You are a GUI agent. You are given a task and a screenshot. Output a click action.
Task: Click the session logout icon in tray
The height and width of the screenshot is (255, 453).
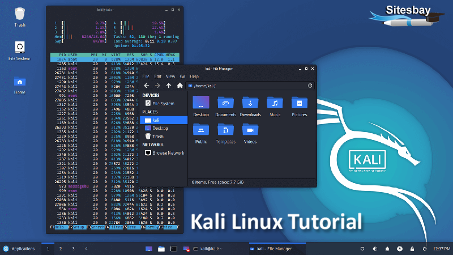tap(424, 249)
